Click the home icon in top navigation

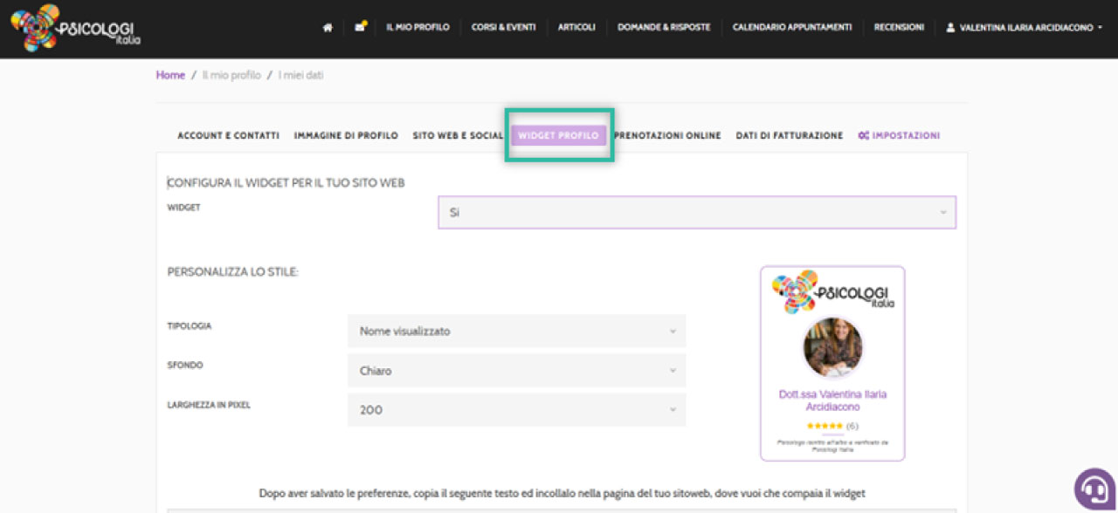click(x=328, y=28)
